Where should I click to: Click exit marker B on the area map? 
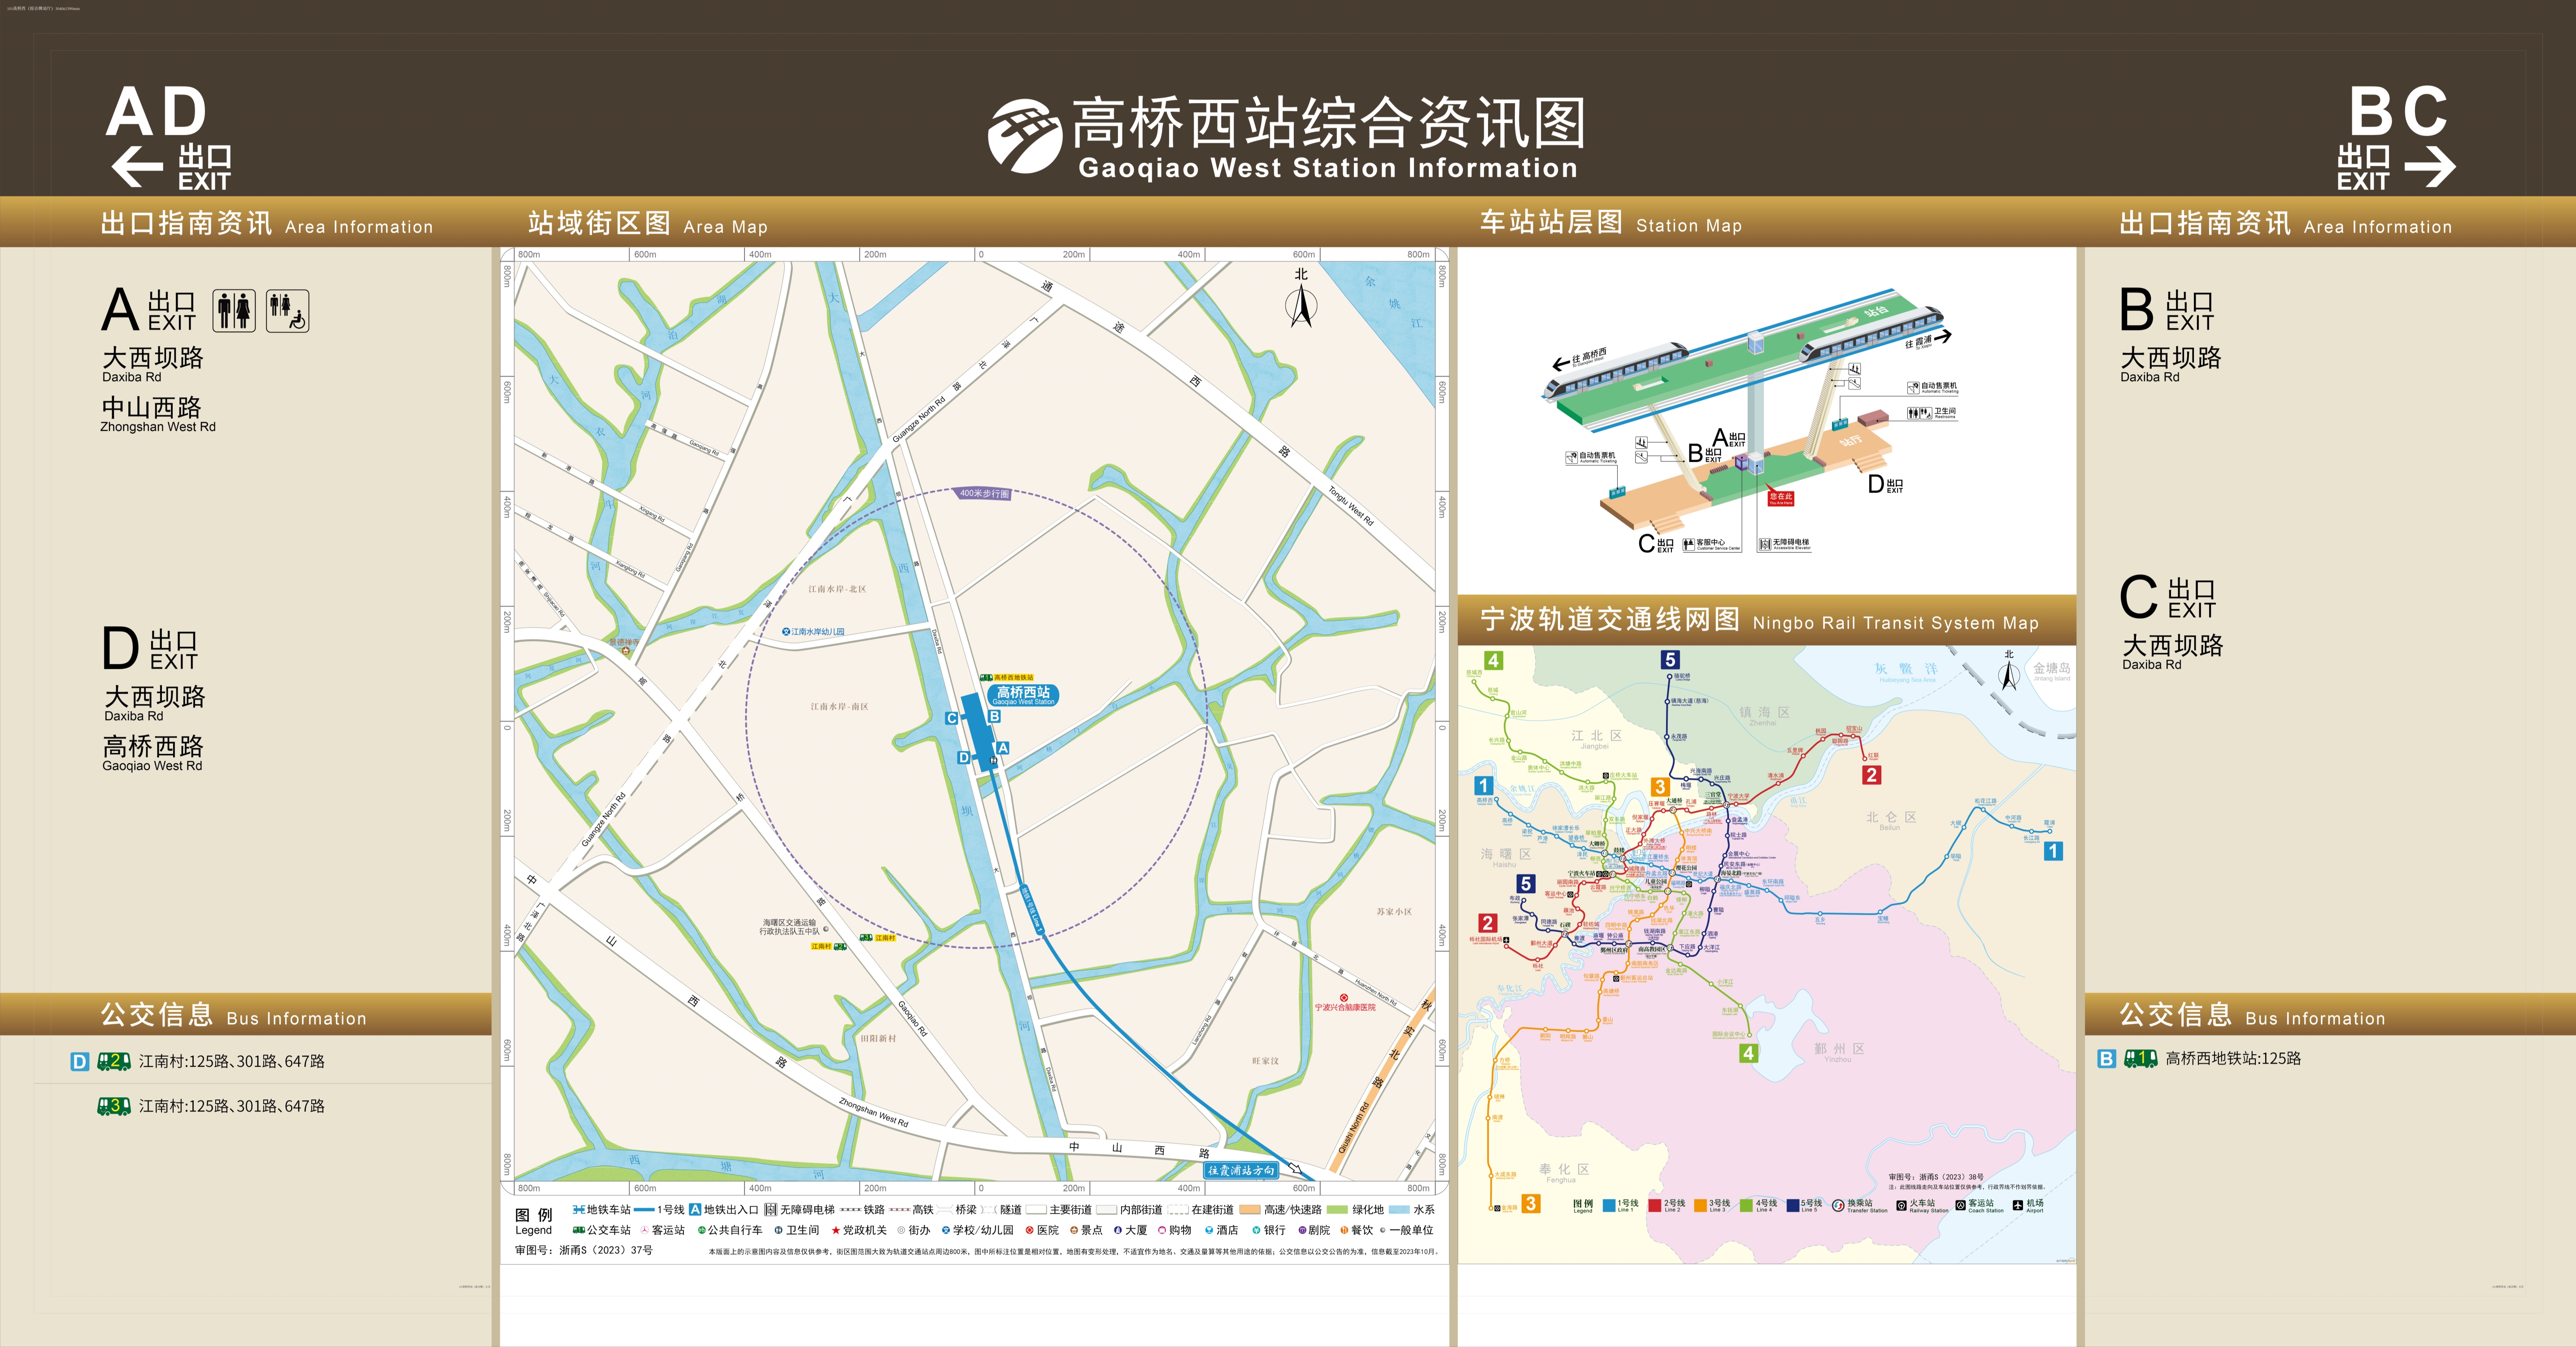994,716
